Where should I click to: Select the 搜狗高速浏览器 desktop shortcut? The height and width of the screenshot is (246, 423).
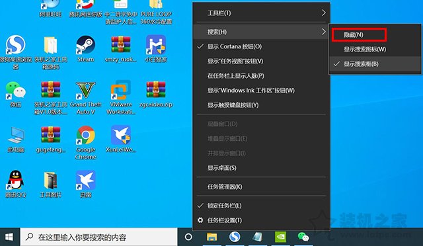coord(16,53)
